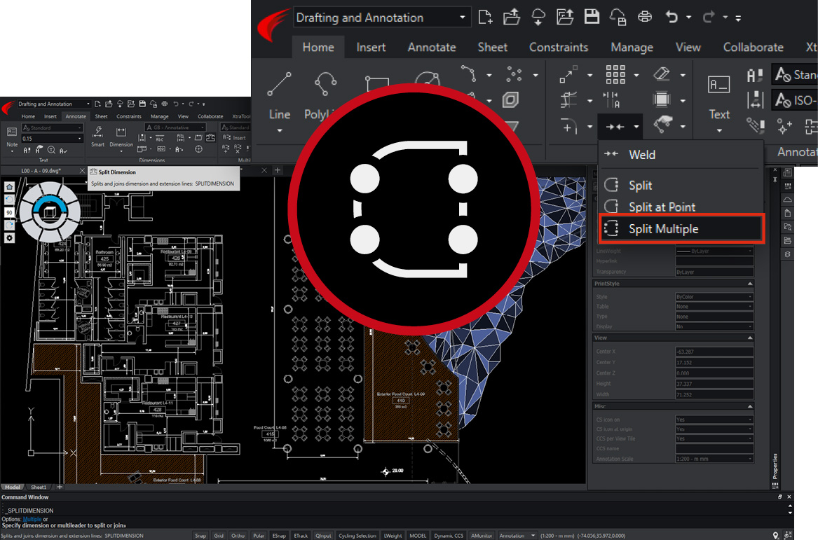Image resolution: width=818 pixels, height=540 pixels.
Task: Click the Undo arrow in enlarged toolbar
Action: (x=672, y=18)
